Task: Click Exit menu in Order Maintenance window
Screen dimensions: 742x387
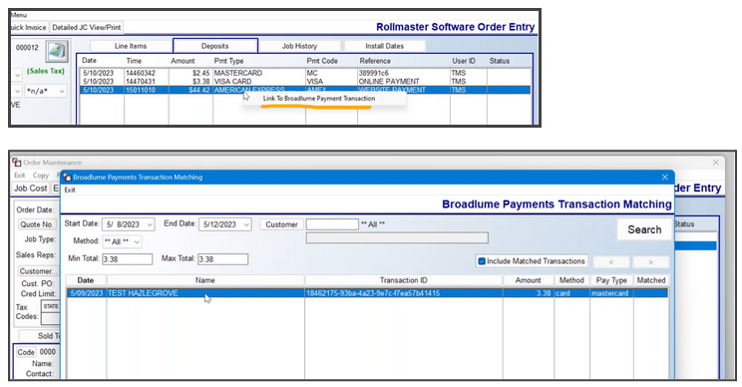Action: [19, 176]
